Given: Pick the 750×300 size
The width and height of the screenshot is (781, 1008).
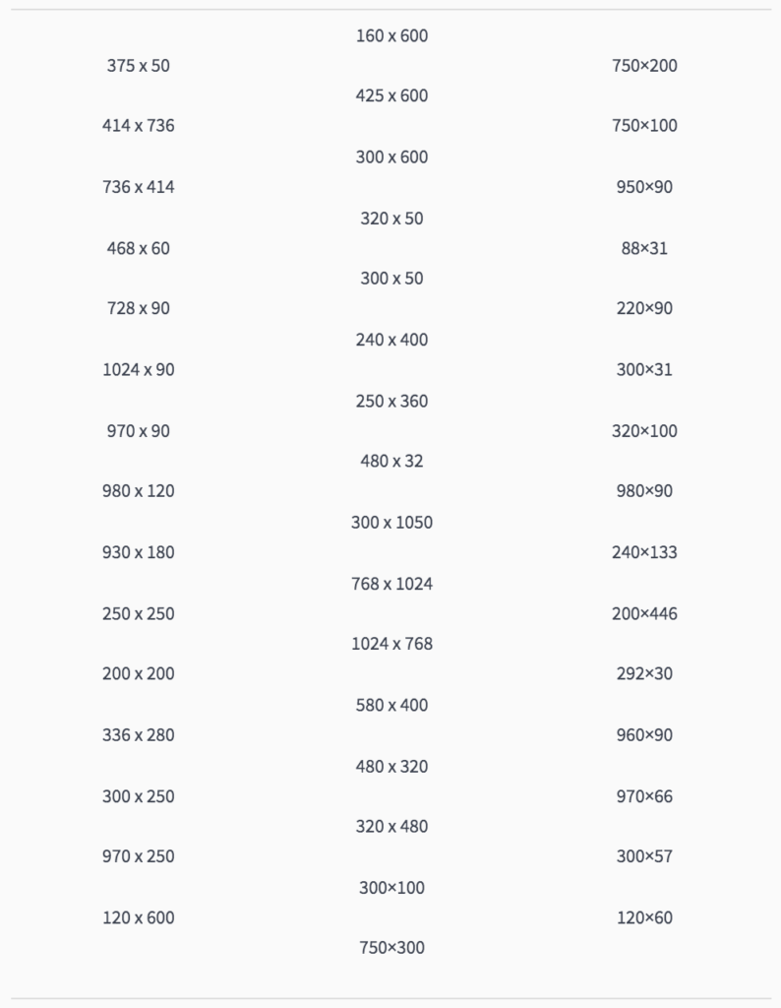Looking at the screenshot, I should [x=391, y=948].
